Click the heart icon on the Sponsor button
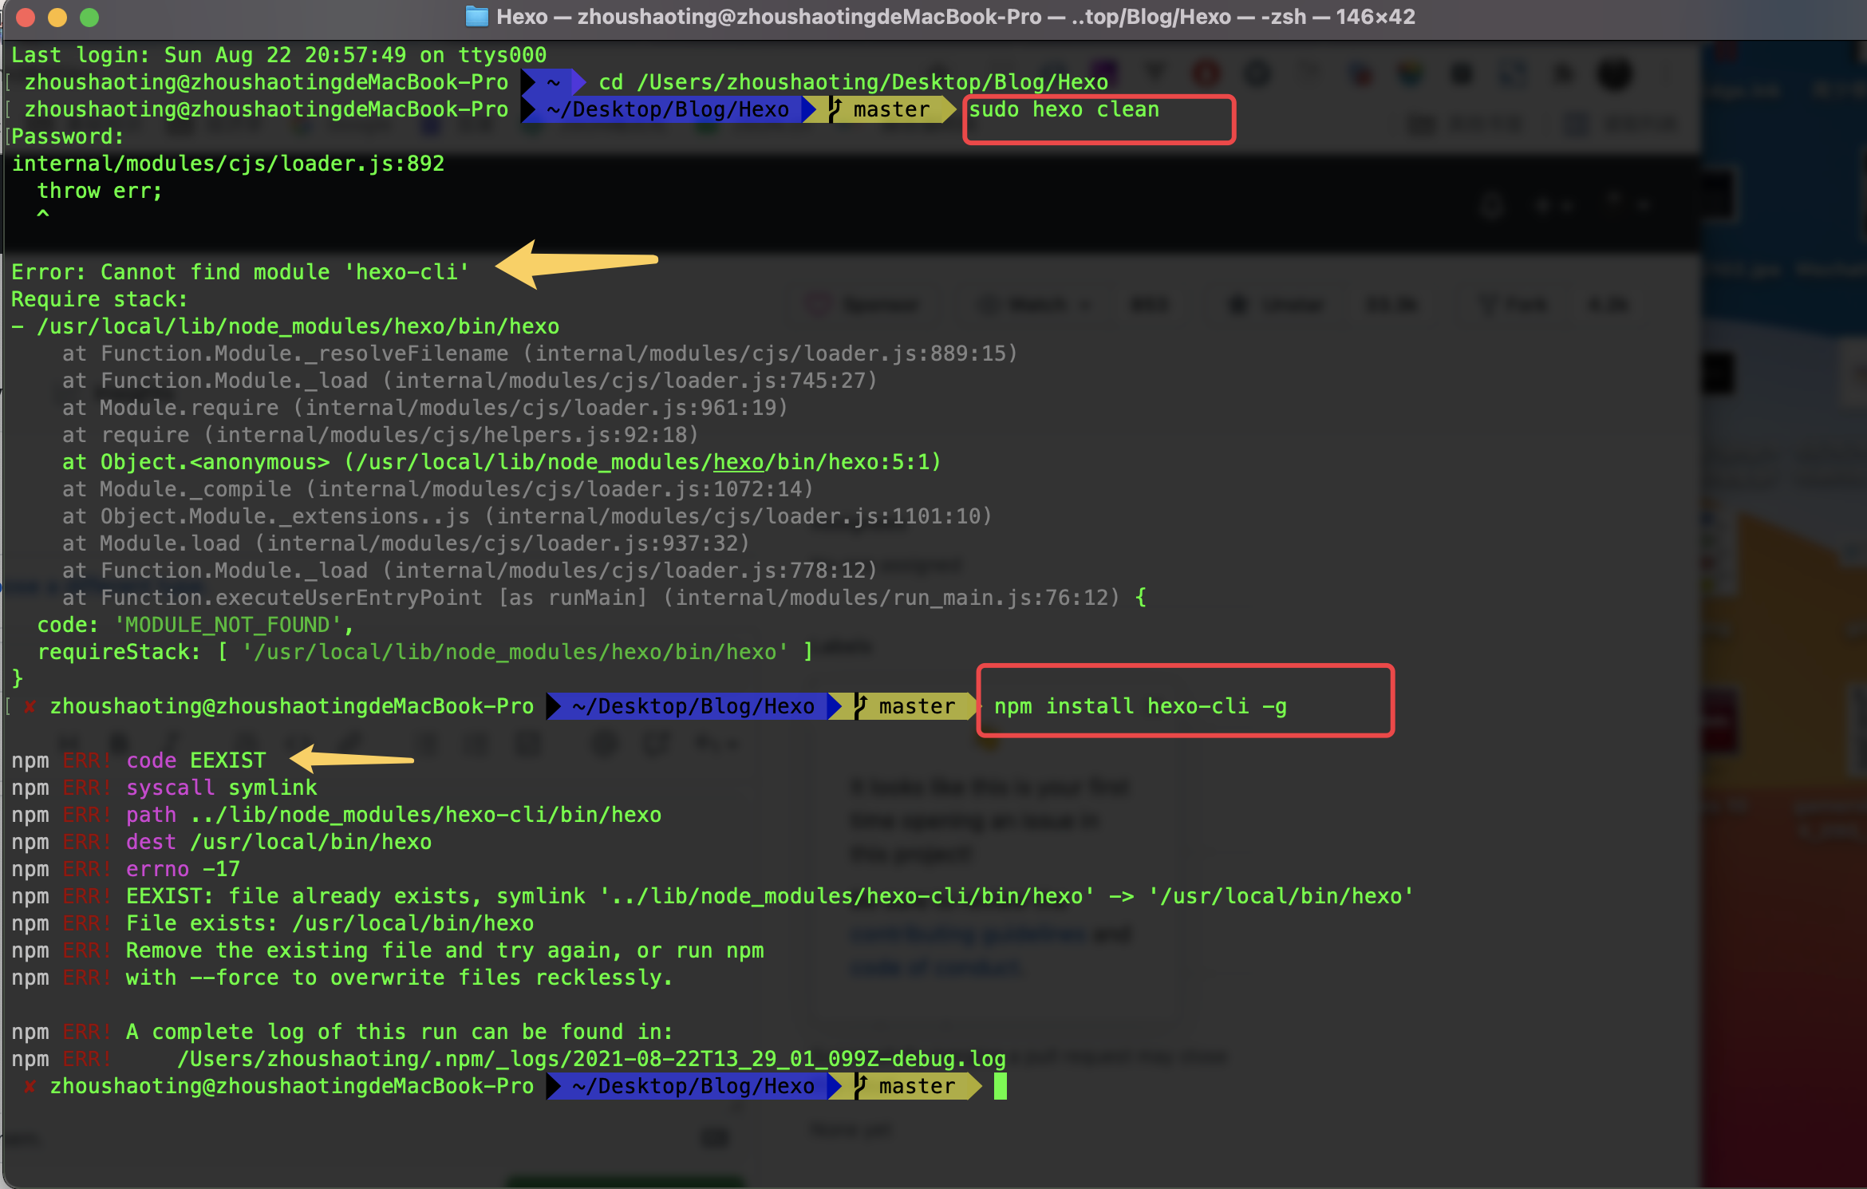Viewport: 1867px width, 1189px height. (x=819, y=304)
